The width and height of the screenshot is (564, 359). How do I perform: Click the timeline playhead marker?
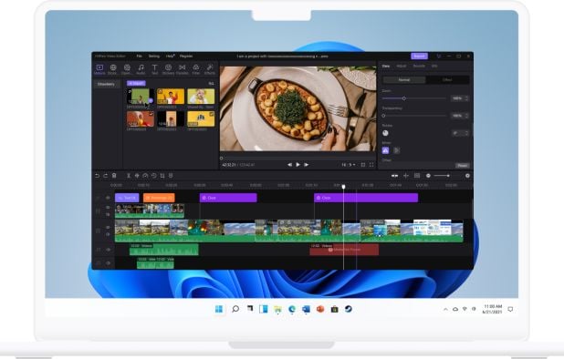coord(343,186)
